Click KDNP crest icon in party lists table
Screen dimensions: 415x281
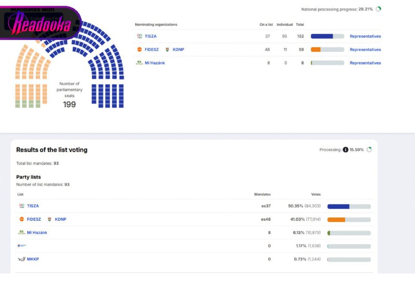[x=49, y=219]
